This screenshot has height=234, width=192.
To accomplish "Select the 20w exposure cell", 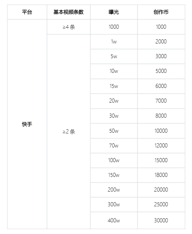I will [114, 101].
